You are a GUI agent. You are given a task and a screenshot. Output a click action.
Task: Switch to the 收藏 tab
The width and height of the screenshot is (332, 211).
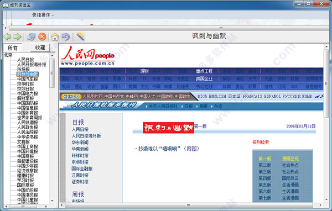(x=40, y=48)
